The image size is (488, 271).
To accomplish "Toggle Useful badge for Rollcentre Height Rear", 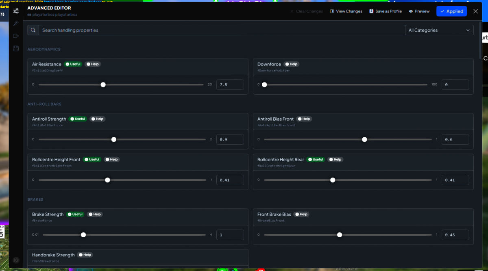I will click(x=316, y=160).
